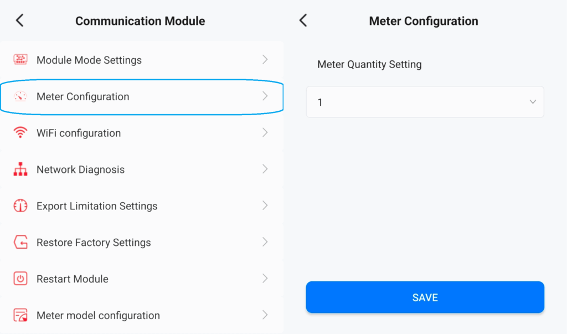Click the Meter Configuration gauge icon
The width and height of the screenshot is (567, 334).
[x=20, y=96]
